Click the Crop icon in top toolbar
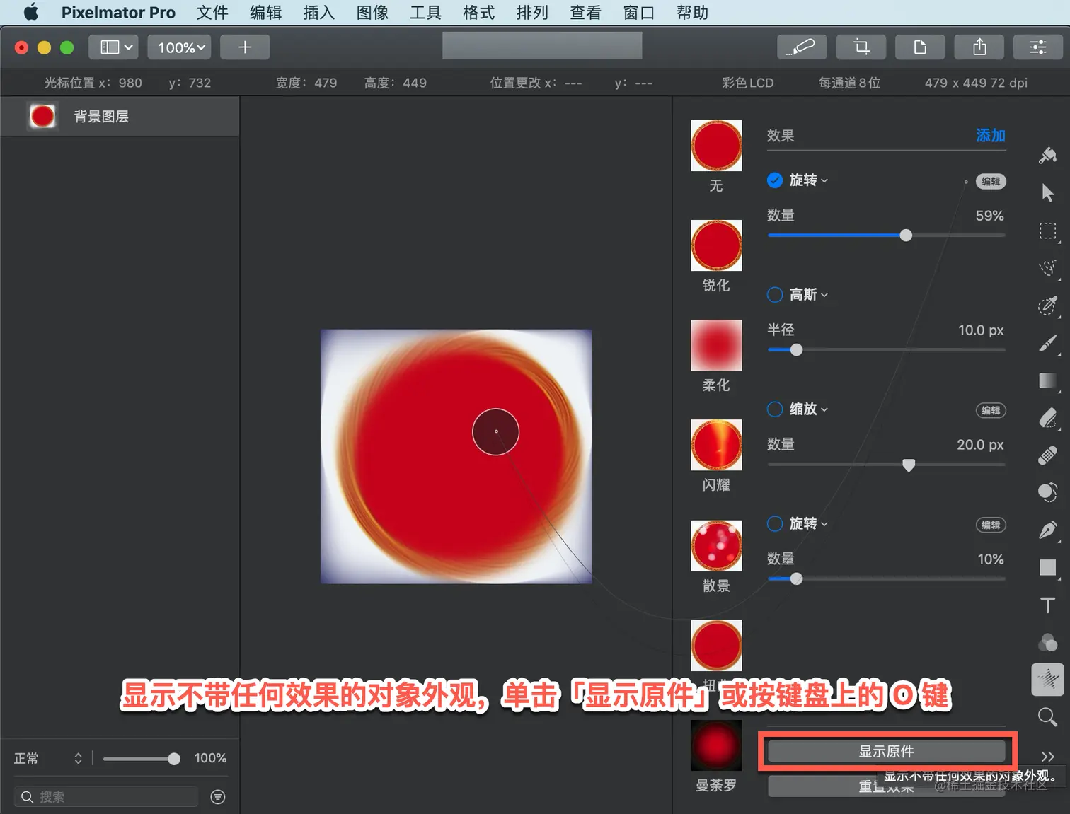This screenshot has width=1070, height=814. [861, 47]
